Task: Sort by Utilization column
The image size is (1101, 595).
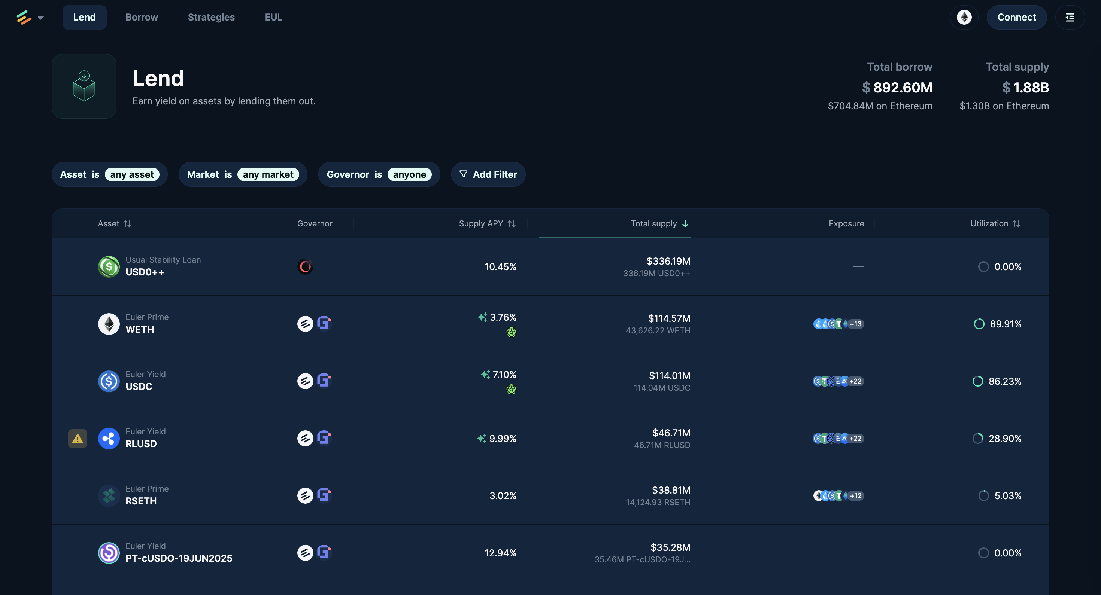Action: point(995,223)
